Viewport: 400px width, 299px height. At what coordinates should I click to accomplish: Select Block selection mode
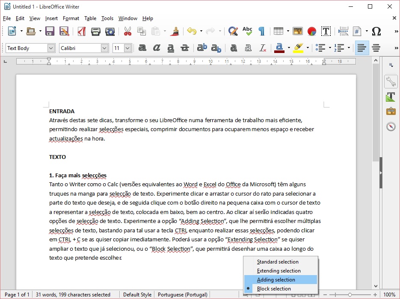[x=281, y=289]
